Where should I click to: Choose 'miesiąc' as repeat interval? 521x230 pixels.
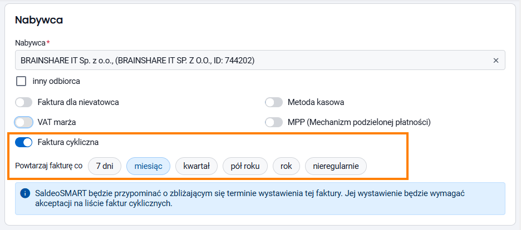(x=148, y=166)
